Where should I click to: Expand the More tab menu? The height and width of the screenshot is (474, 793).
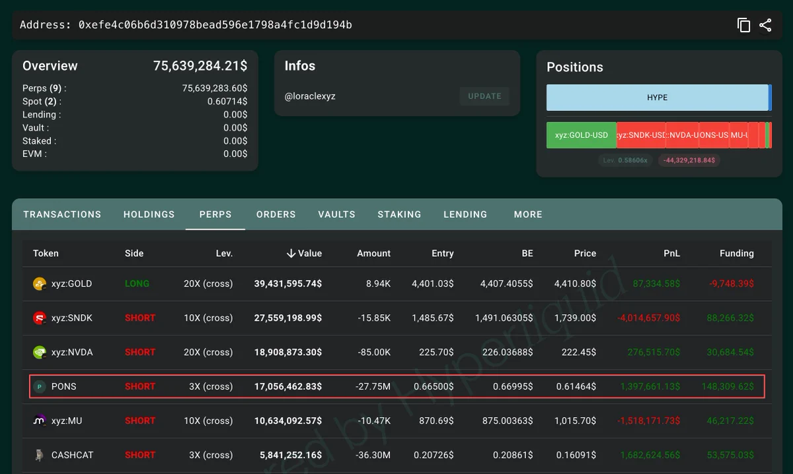coord(528,215)
